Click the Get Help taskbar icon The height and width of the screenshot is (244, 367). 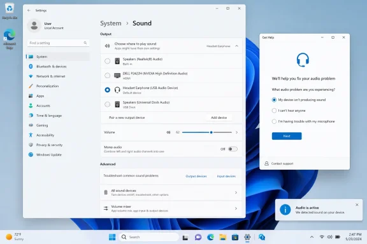(262, 237)
